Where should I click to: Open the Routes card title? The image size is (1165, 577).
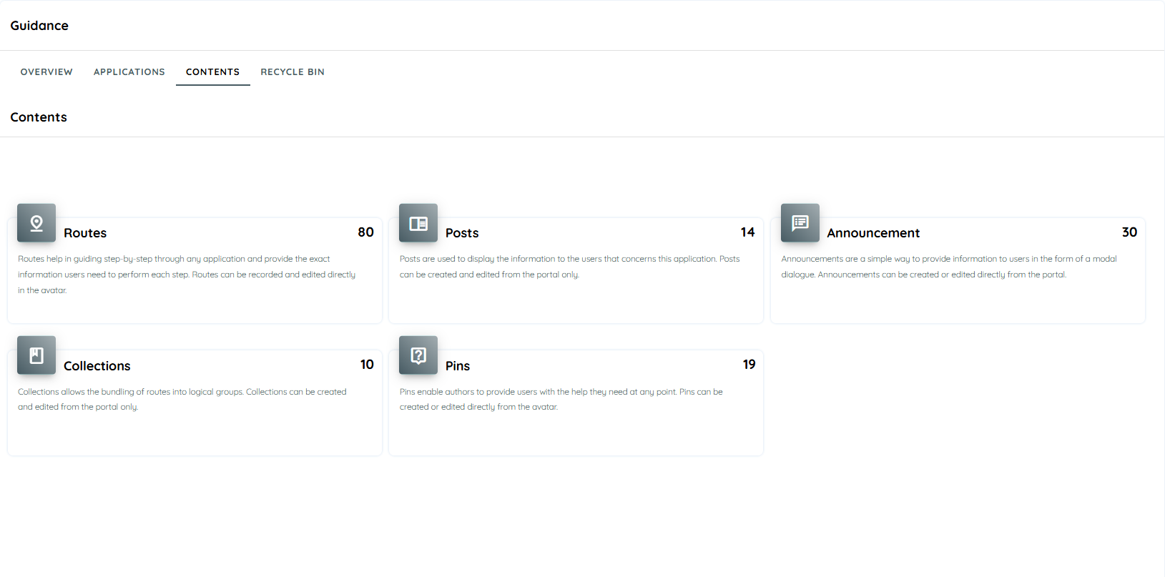pos(85,233)
